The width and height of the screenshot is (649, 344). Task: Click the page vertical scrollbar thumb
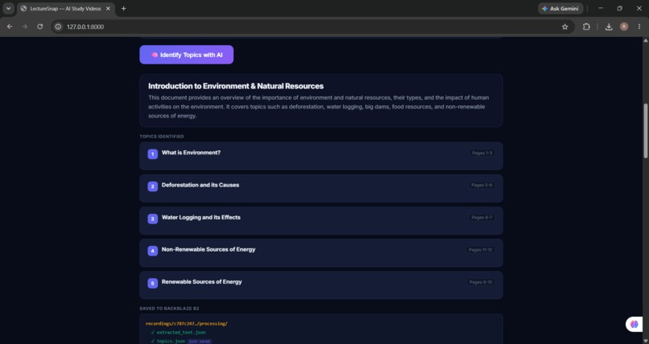click(645, 130)
